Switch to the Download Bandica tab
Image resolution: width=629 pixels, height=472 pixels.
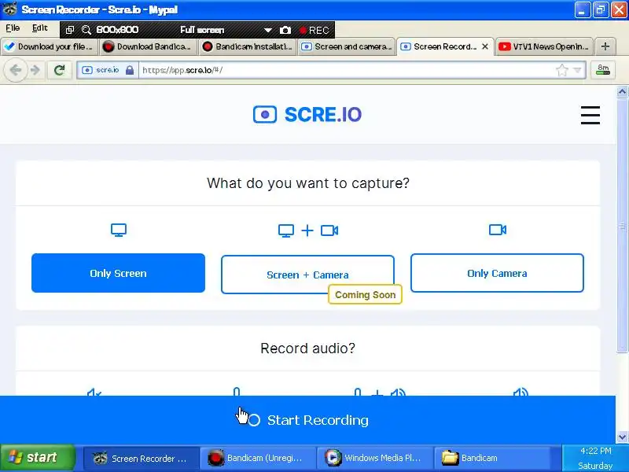(148, 46)
